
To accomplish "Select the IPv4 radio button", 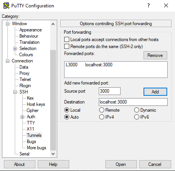I will click(x=101, y=117).
